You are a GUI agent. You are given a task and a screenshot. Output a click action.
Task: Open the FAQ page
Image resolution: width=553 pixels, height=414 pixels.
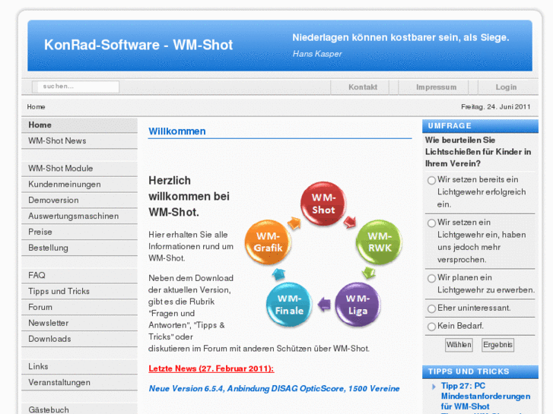(79, 275)
